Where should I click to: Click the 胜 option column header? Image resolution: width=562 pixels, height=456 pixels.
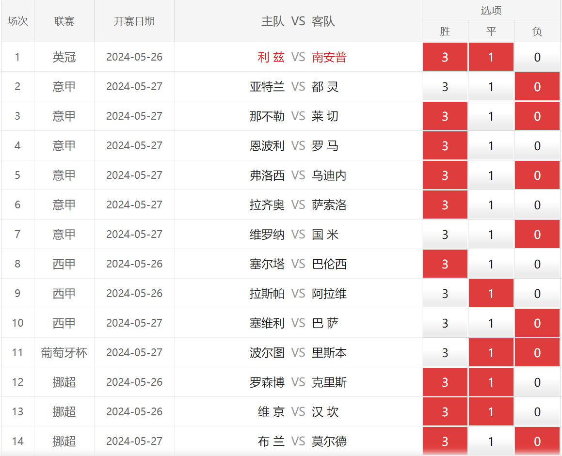[x=445, y=31]
